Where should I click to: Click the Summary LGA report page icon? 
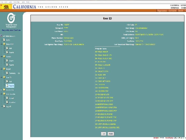pyautogui.click(x=7, y=73)
